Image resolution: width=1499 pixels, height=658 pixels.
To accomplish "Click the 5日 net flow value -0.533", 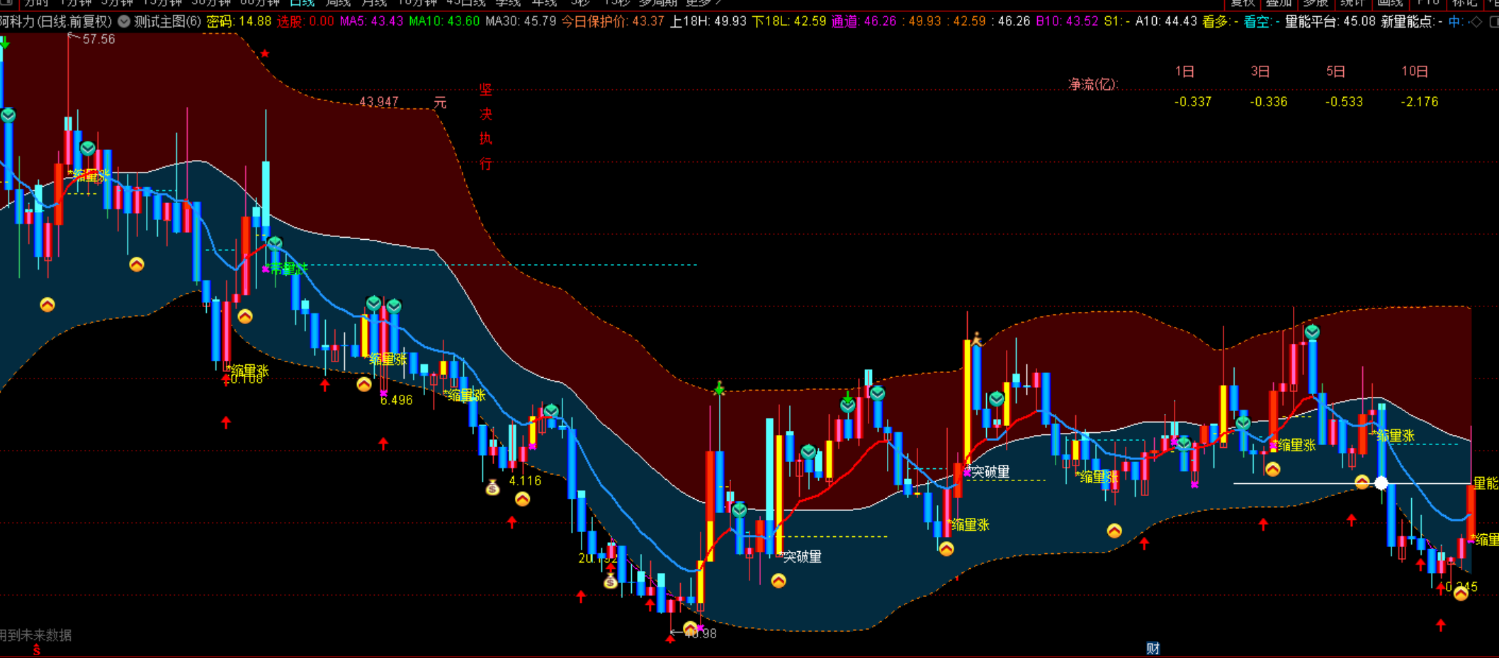I will (1345, 102).
